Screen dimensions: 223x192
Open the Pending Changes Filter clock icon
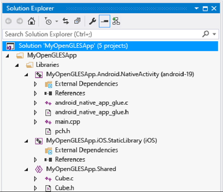pos(48,21)
